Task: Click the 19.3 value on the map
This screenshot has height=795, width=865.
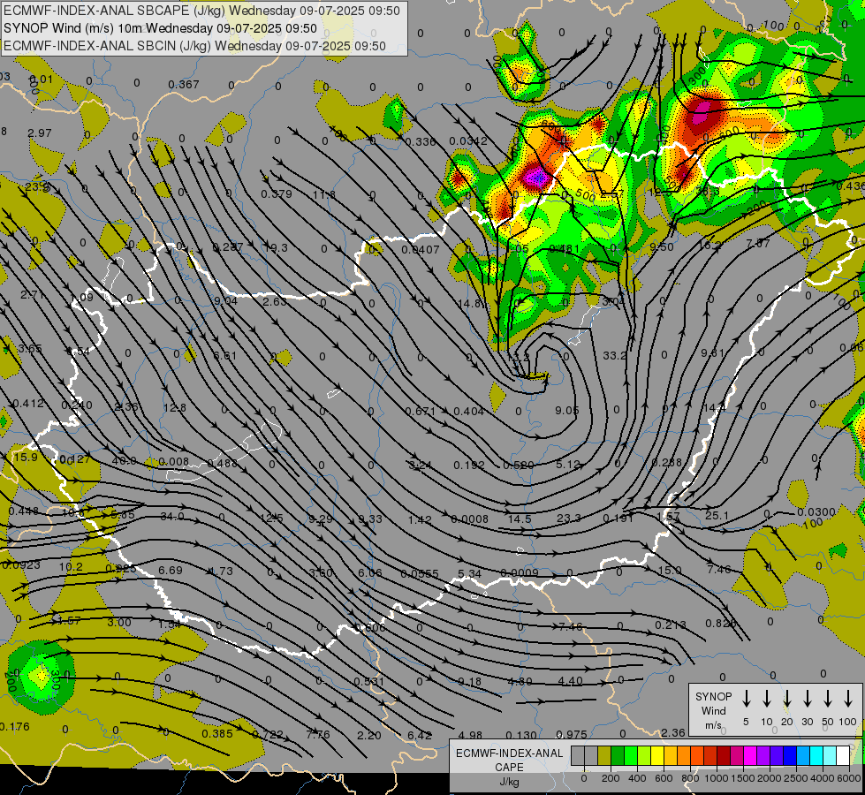Action: [x=276, y=247]
